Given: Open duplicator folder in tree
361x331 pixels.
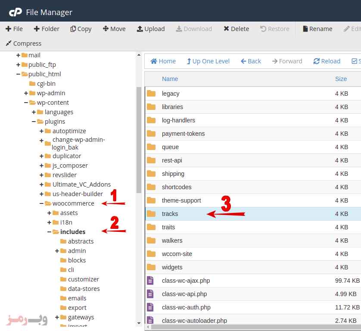Looking at the screenshot, I should (x=67, y=156).
